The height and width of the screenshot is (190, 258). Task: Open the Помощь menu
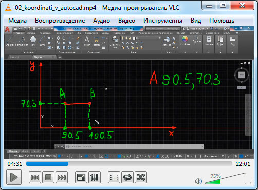tap(222, 21)
